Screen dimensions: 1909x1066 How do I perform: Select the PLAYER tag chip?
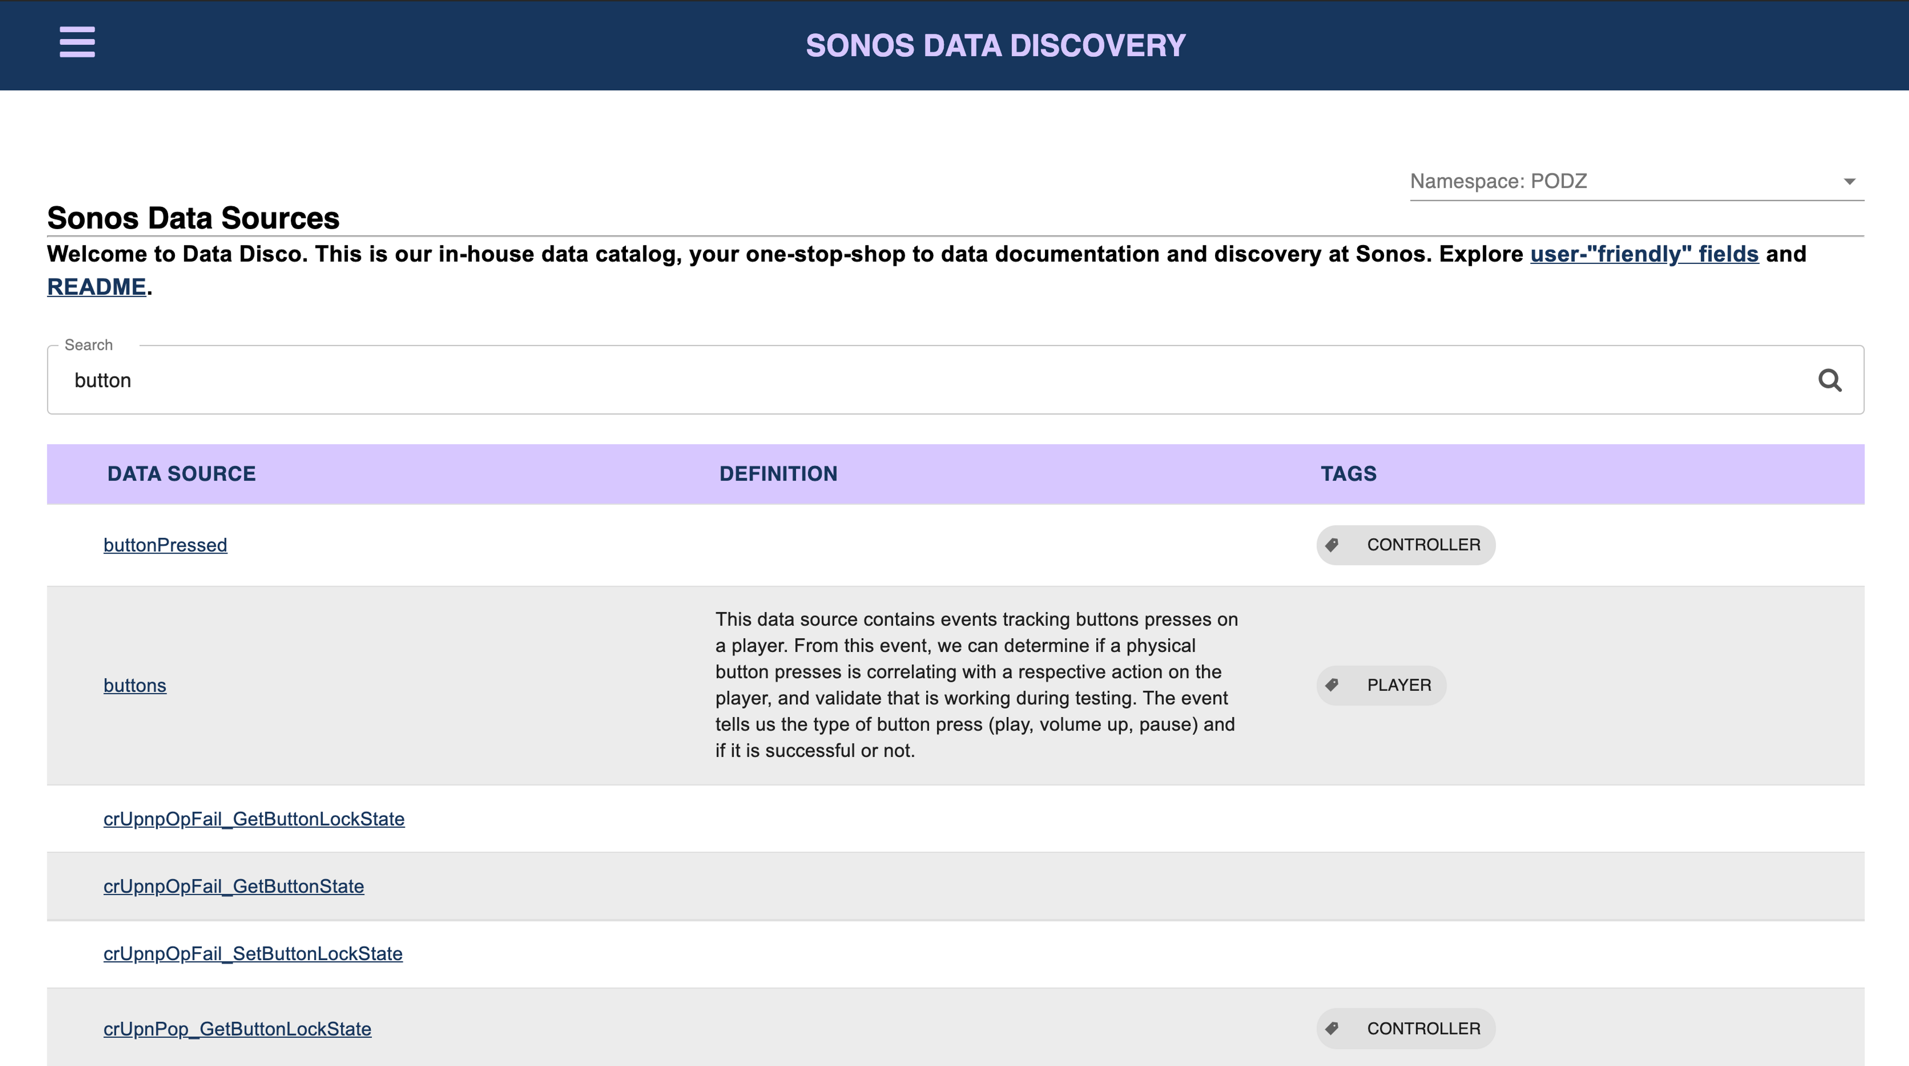point(1397,685)
